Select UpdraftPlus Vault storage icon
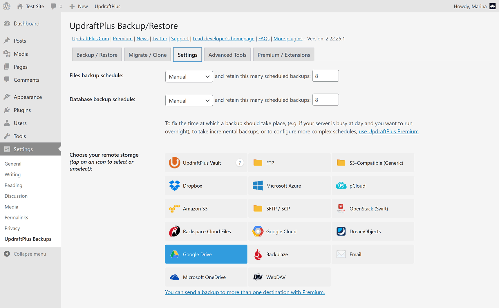 [x=174, y=163]
